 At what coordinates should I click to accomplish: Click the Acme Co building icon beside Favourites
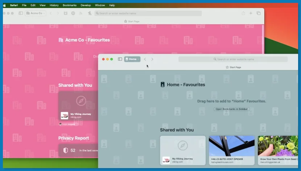tap(61, 40)
